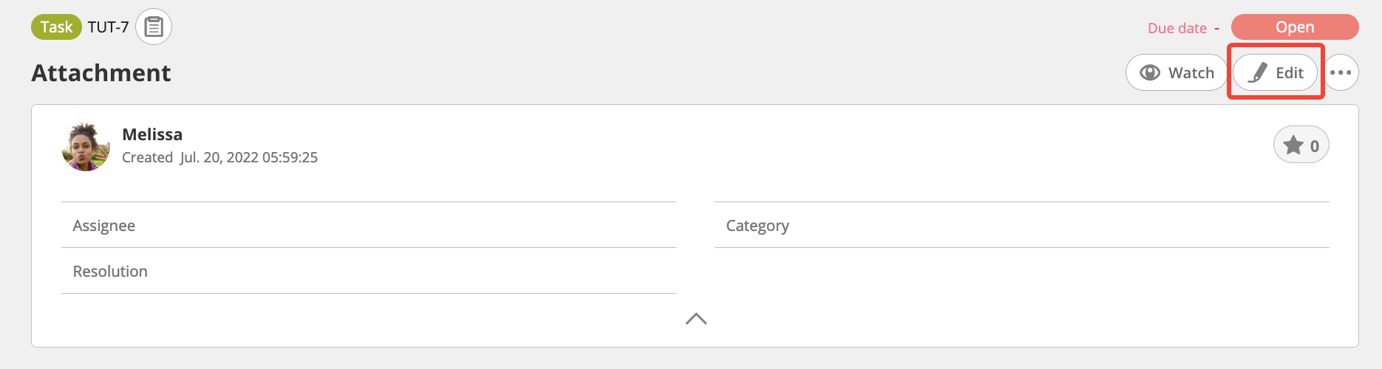Click the Edit pencil icon
Screen dimensions: 1382x369
1258,72
